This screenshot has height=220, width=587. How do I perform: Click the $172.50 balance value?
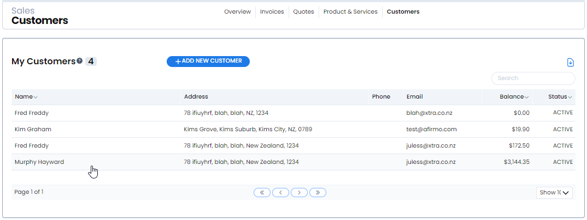click(x=519, y=146)
